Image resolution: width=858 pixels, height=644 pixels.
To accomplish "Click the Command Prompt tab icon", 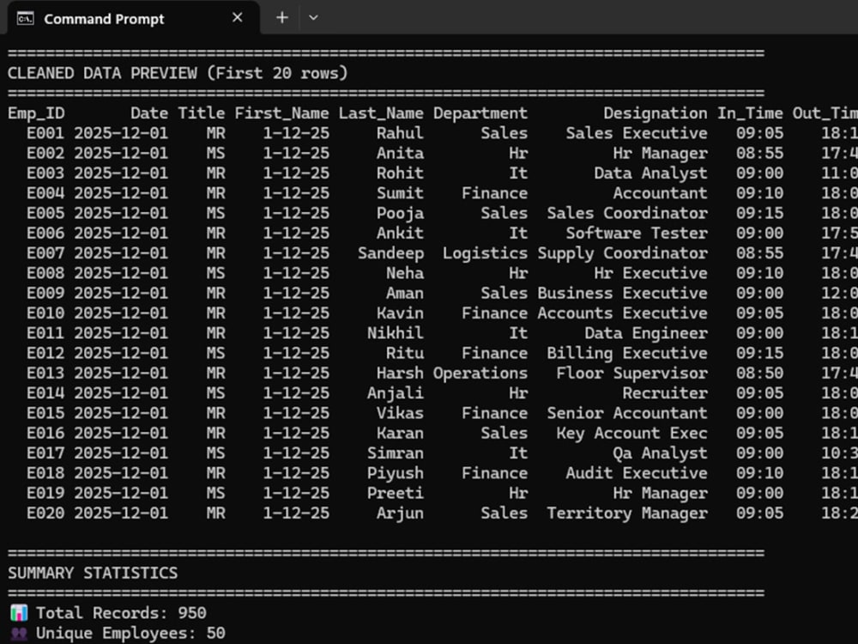I will [25, 19].
